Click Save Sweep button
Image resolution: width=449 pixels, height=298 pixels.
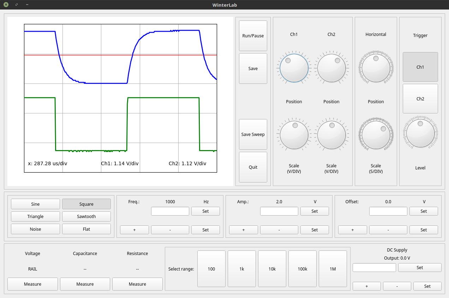coord(253,134)
